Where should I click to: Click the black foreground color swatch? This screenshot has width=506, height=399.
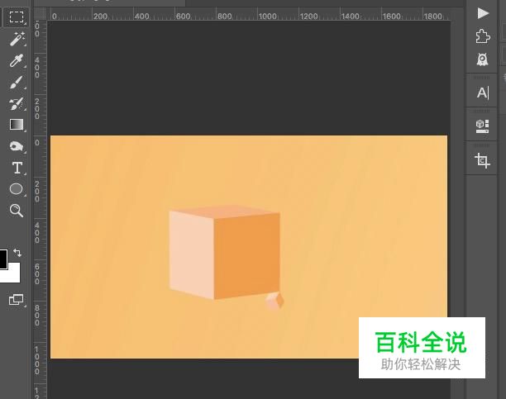pos(3,259)
